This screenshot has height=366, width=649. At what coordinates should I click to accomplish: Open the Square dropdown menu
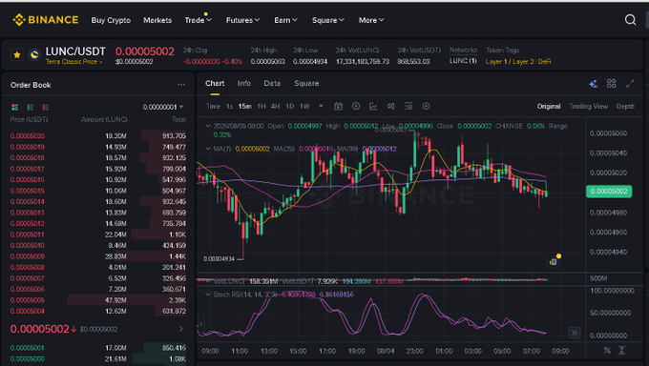click(327, 20)
